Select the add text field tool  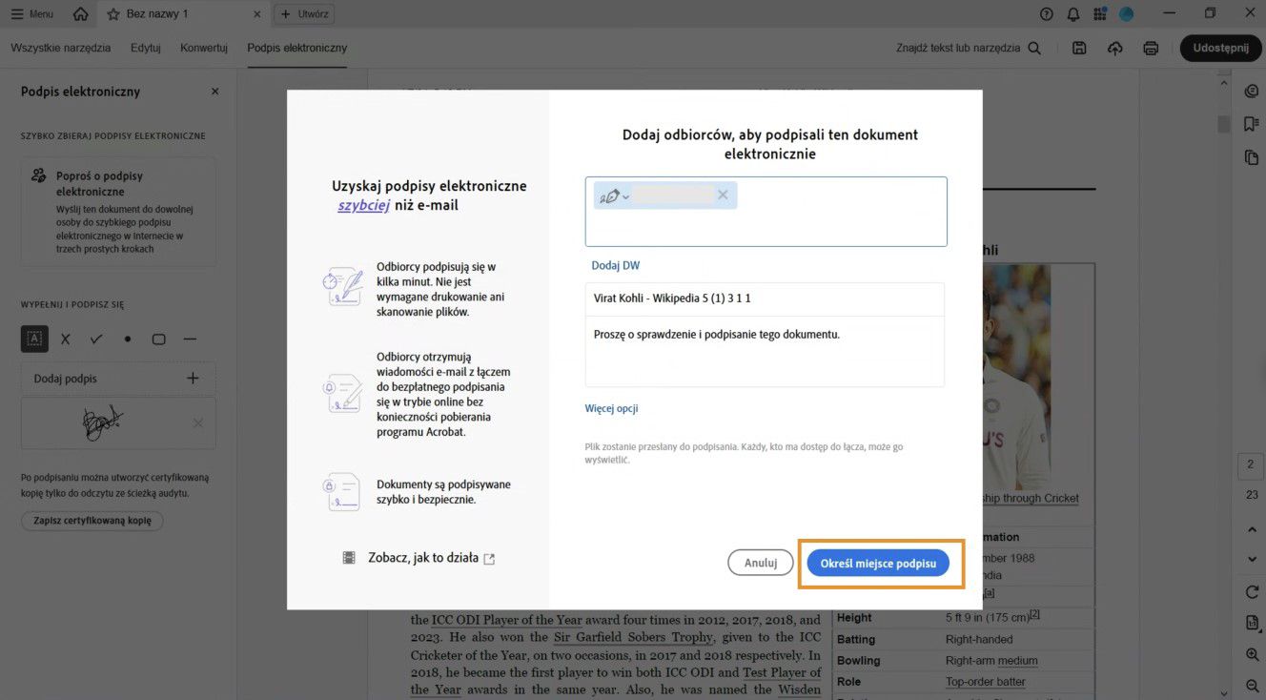34,339
